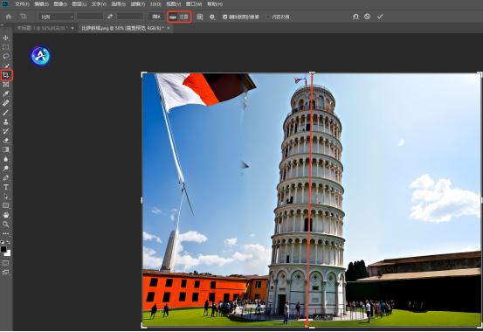The width and height of the screenshot is (483, 332).
Task: Go to the Home screen
Action: point(9,17)
